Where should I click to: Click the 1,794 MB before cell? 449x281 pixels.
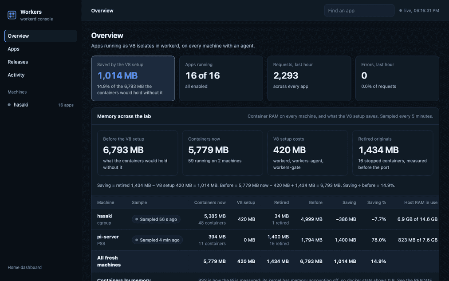pos(312,240)
